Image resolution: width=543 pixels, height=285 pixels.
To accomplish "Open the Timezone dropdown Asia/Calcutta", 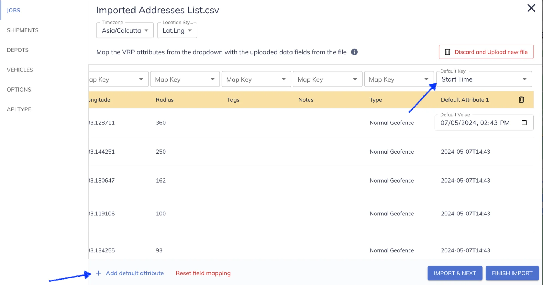I will (x=125, y=30).
